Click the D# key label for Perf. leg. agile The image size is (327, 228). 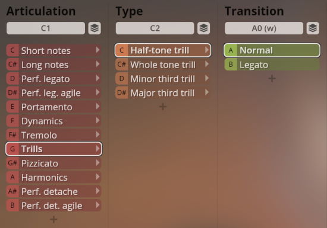[12, 92]
